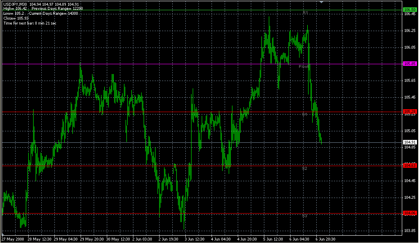
Task: Select the S1 support level label
Action: [305, 115]
